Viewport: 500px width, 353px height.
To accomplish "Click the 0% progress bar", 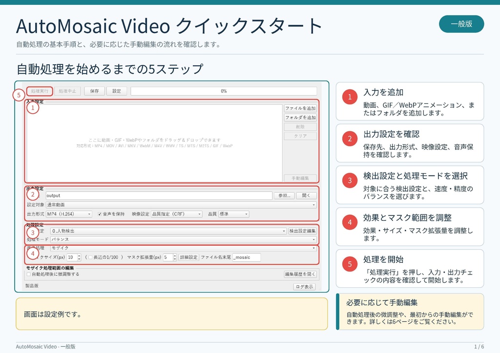I will point(224,91).
